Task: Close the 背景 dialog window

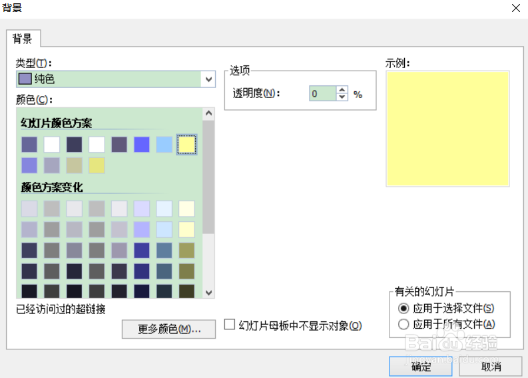Action: (x=516, y=8)
